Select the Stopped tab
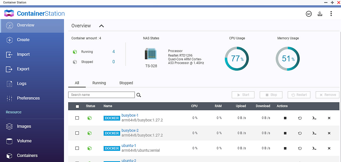Viewport: 341px width, 162px height. click(x=126, y=83)
